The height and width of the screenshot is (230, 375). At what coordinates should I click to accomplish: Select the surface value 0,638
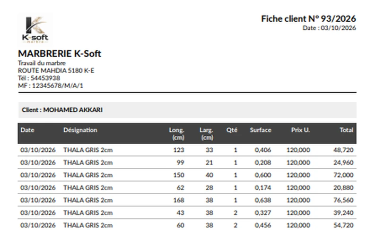263,200
